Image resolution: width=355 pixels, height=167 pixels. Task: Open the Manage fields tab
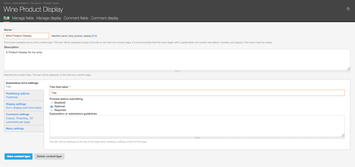coord(23,18)
